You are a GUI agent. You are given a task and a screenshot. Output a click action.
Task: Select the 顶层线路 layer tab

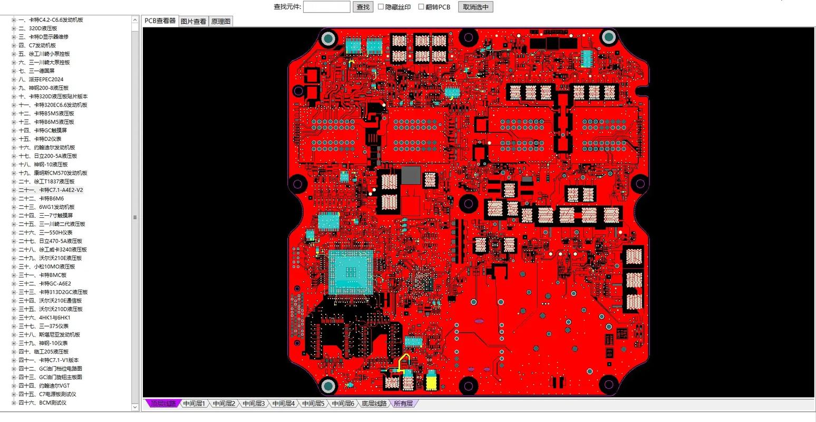click(161, 403)
